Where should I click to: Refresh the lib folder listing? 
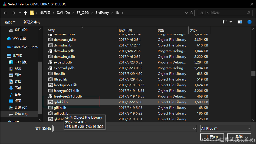point(192,13)
